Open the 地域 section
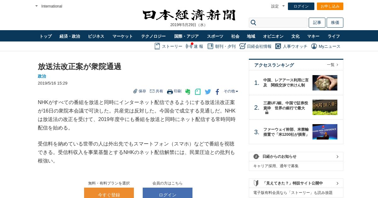The width and height of the screenshot is (378, 198). click(251, 36)
